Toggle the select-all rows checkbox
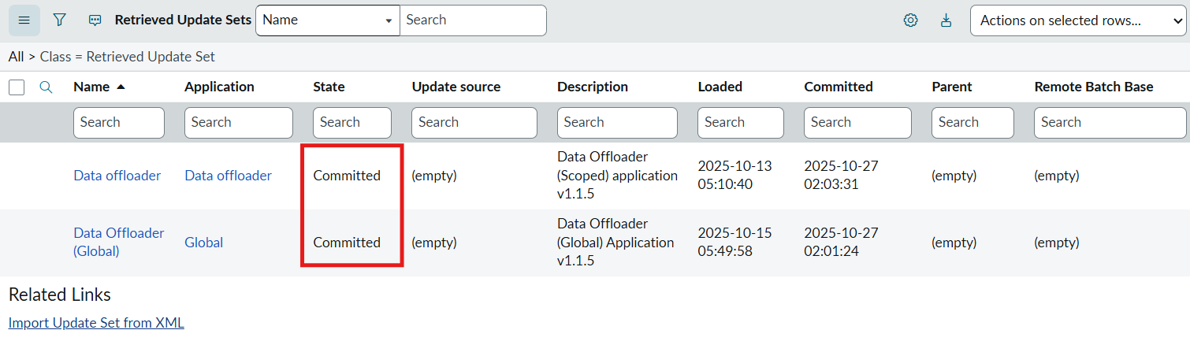The width and height of the screenshot is (1190, 341). [17, 87]
